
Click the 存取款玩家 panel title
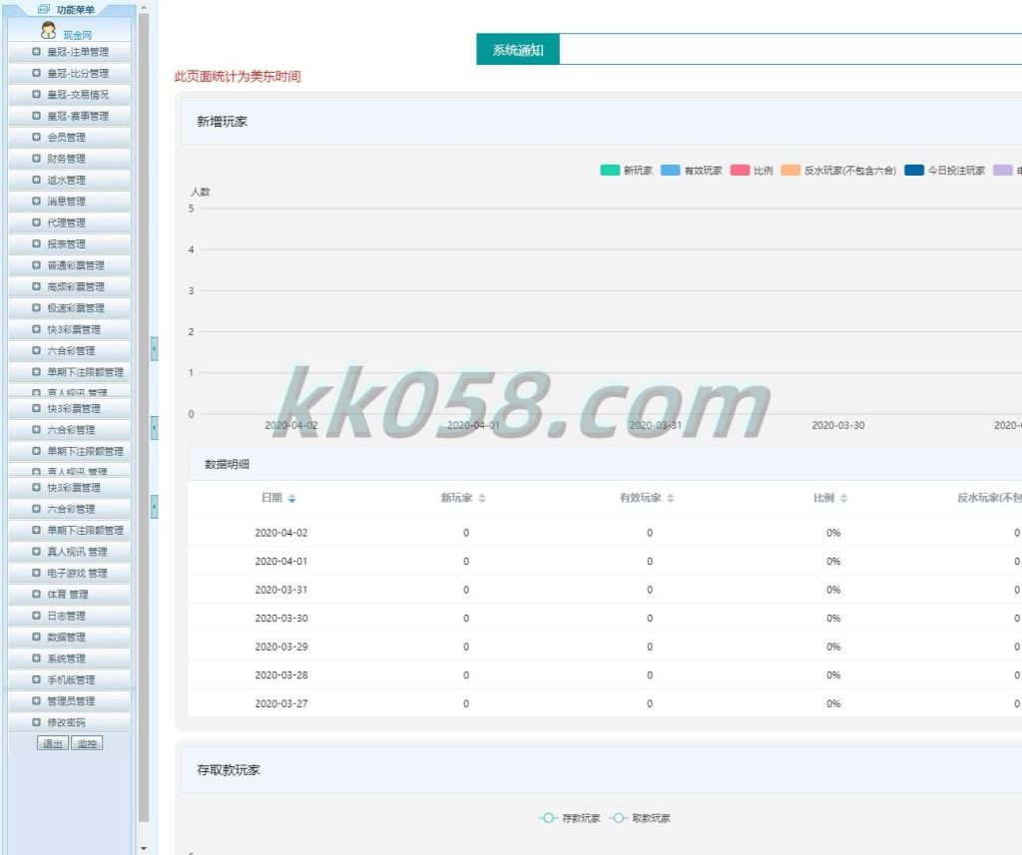[x=229, y=769]
